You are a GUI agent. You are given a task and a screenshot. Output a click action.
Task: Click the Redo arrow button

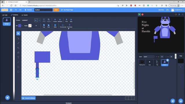[x=39, y=20]
